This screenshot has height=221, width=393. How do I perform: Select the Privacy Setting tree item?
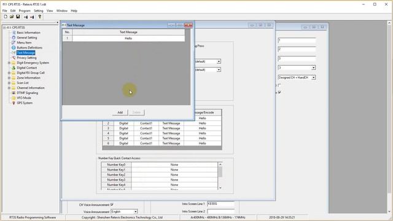click(26, 58)
